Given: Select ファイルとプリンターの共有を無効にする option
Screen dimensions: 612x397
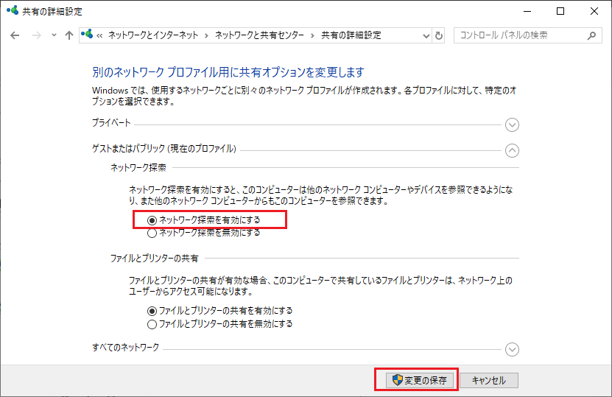Looking at the screenshot, I should click(x=152, y=323).
